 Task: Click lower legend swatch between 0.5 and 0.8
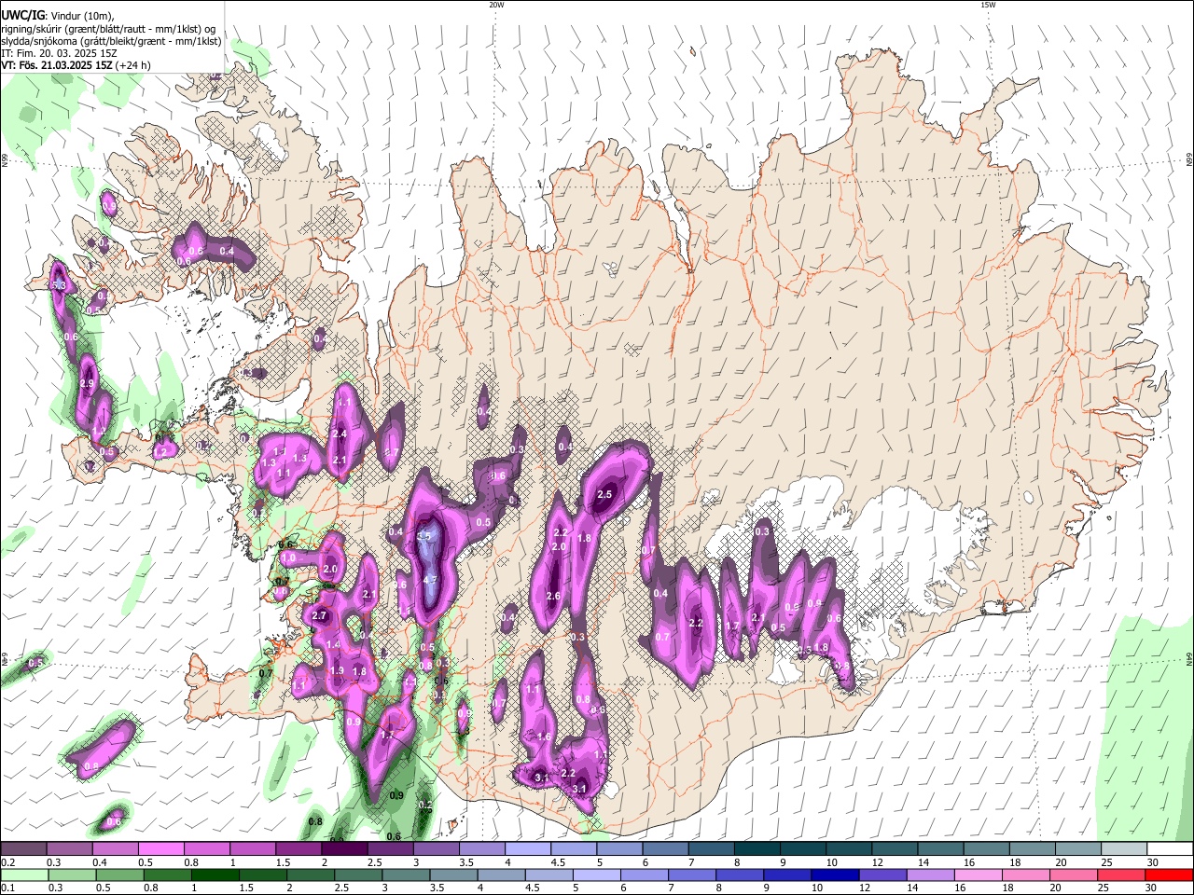[119, 874]
